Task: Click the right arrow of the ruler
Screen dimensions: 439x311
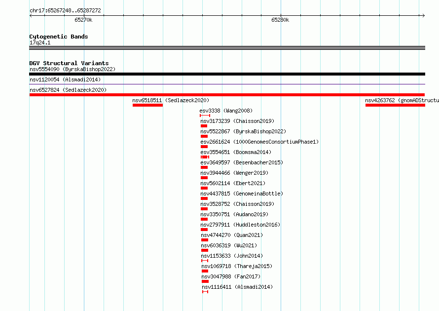Action: tap(424, 16)
